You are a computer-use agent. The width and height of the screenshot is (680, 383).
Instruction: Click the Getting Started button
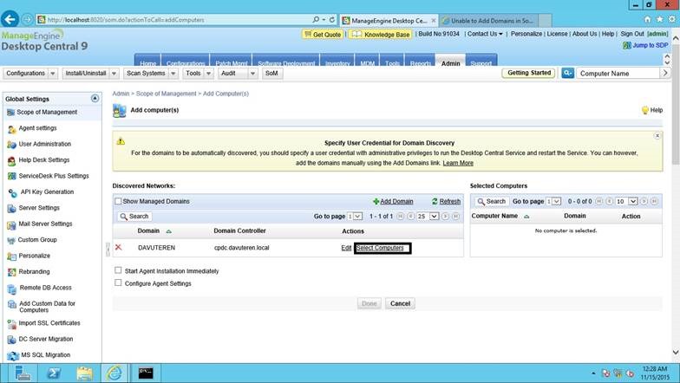tap(529, 73)
